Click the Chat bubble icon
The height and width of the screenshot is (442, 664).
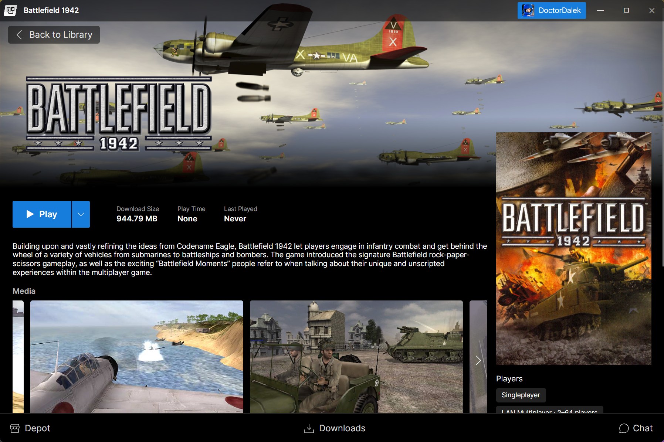624,428
